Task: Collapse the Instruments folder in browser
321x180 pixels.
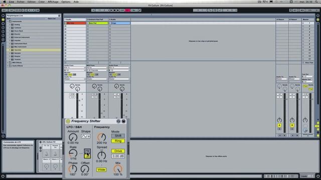Action: (x=8, y=21)
